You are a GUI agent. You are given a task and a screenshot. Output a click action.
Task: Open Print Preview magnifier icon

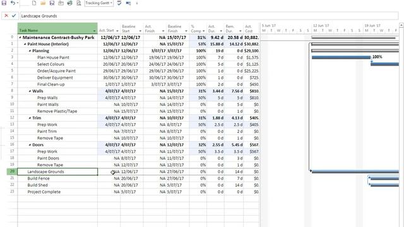click(78, 3)
